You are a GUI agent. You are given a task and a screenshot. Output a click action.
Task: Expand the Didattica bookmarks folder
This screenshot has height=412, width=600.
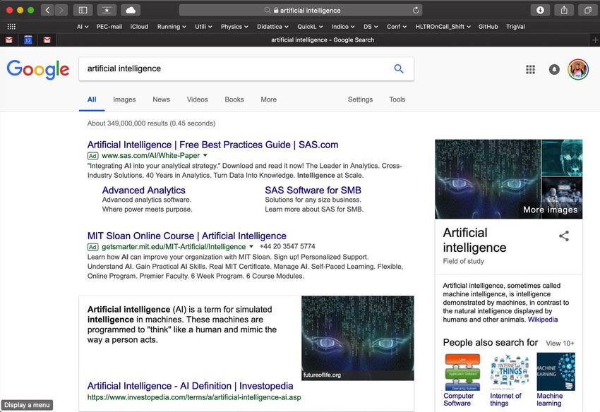272,26
